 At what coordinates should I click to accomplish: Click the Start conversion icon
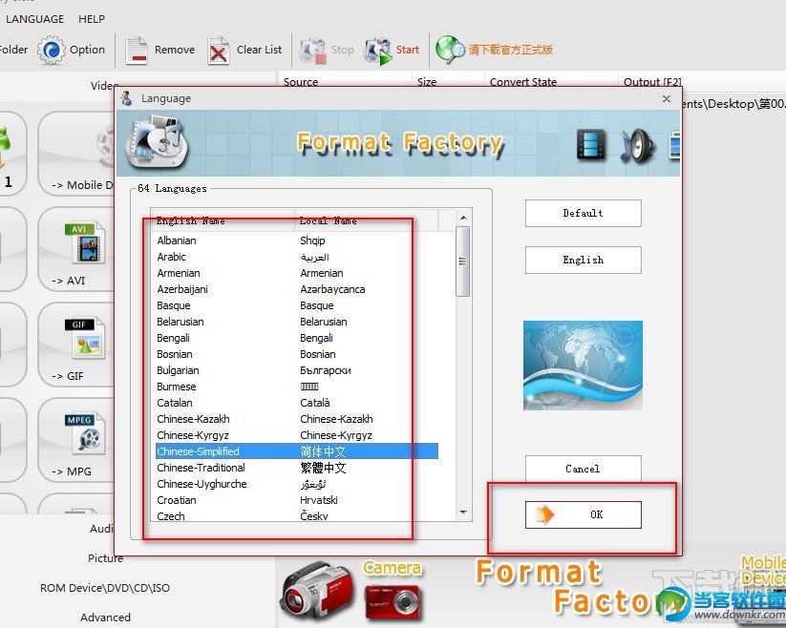tap(378, 51)
